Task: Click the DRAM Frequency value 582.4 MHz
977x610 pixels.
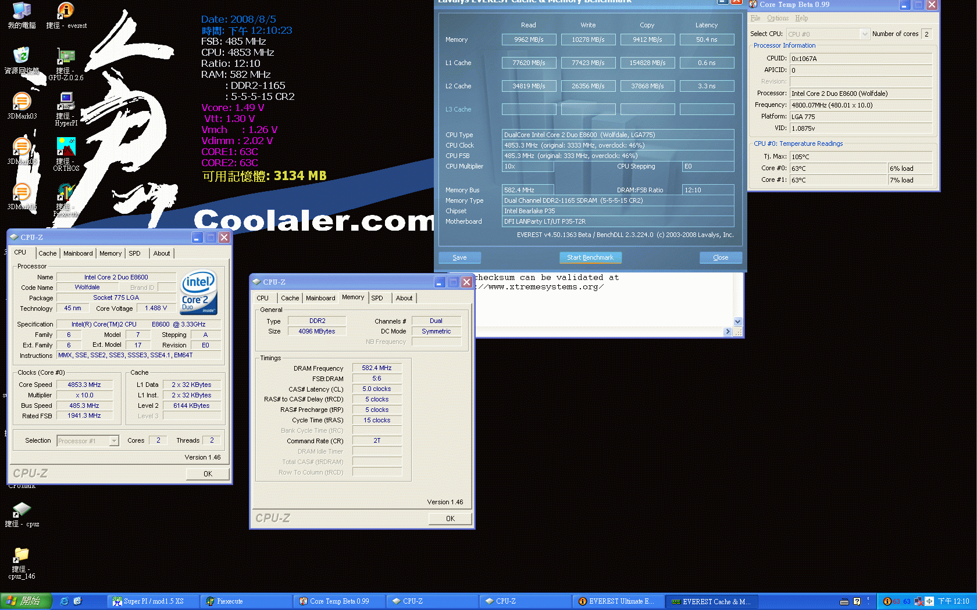Action: 377,368
